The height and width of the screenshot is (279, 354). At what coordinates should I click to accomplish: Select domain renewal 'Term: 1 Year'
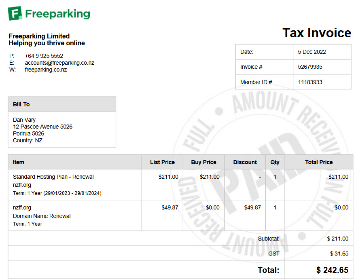coord(28,224)
